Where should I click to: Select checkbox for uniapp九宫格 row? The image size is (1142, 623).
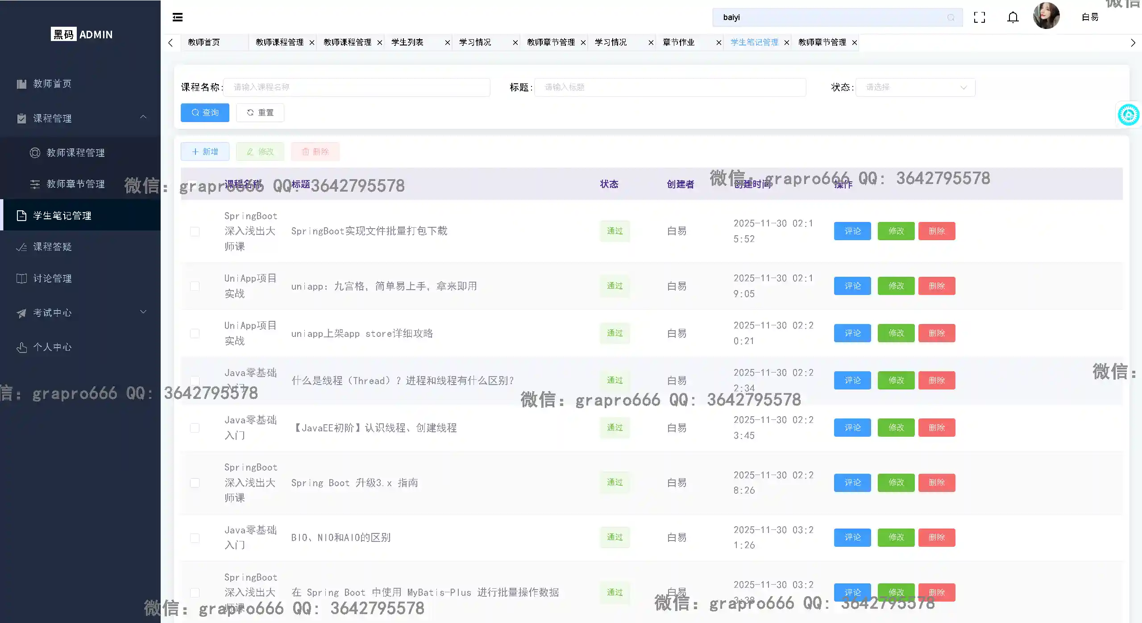pos(195,286)
